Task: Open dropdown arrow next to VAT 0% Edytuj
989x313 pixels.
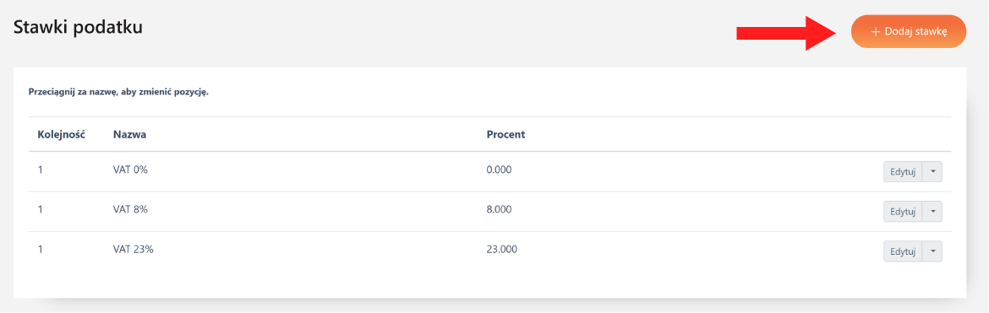Action: coord(932,172)
